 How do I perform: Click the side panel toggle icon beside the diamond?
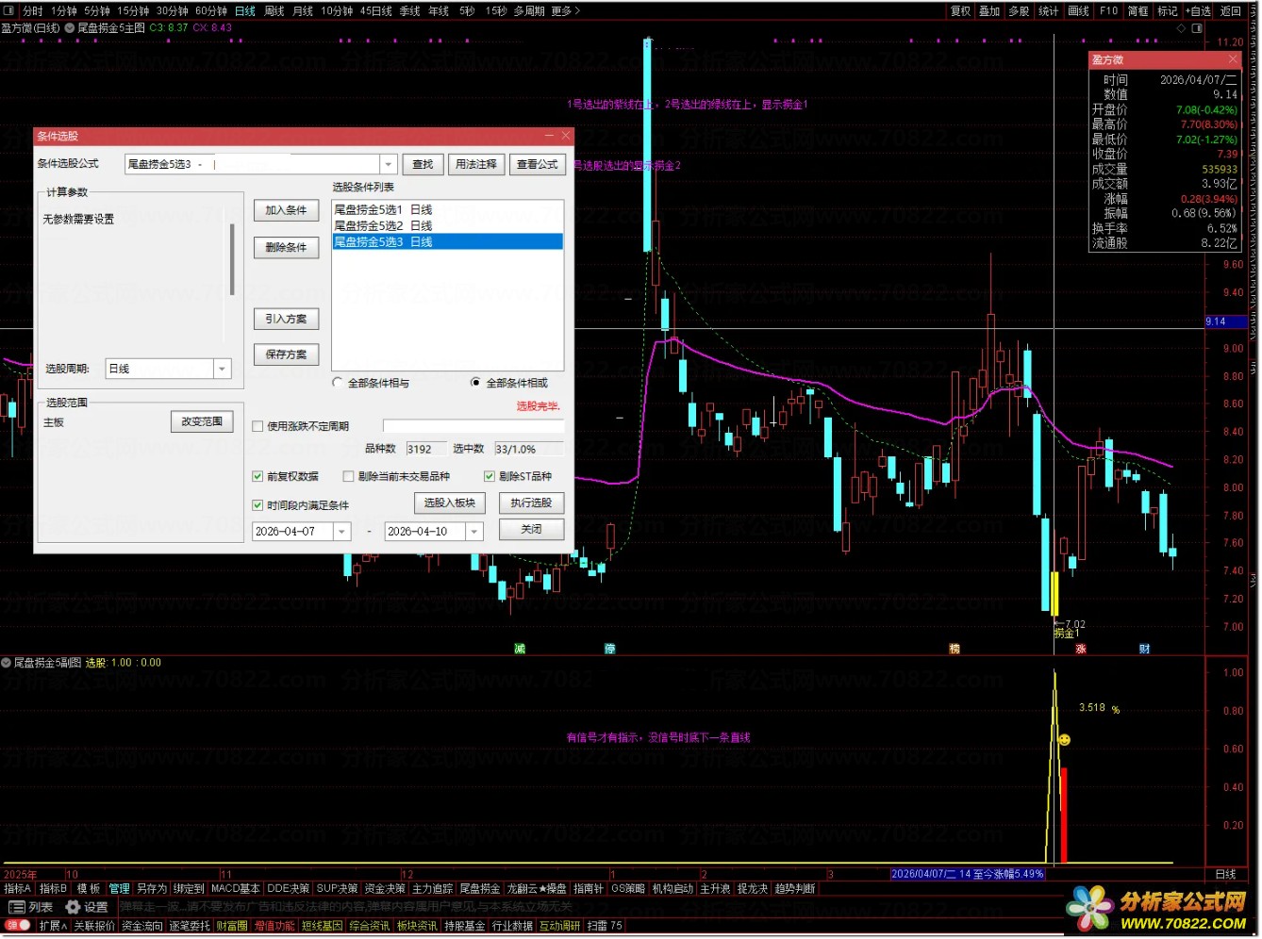coord(1198,28)
